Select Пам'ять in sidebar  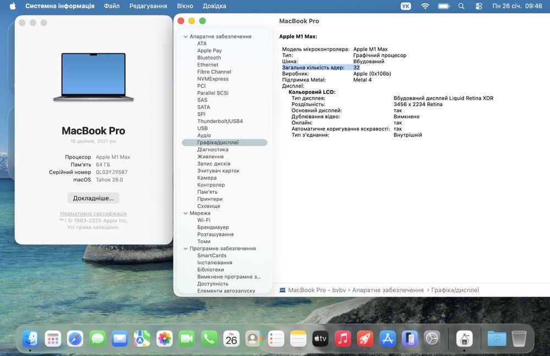click(207, 191)
